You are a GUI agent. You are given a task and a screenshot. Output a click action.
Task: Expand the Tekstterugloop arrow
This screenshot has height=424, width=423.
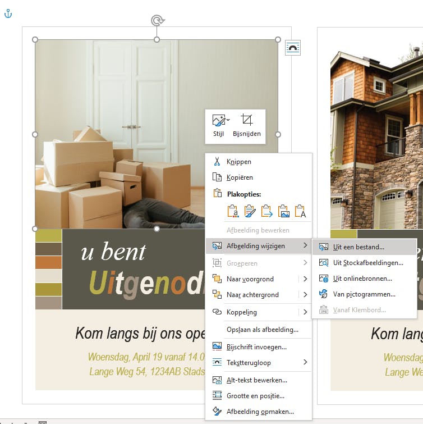305,362
